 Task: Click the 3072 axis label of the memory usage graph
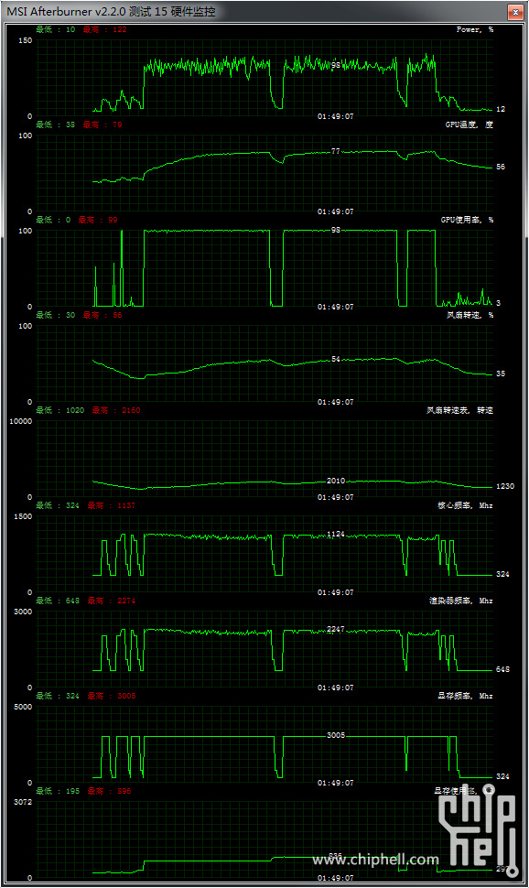click(23, 801)
